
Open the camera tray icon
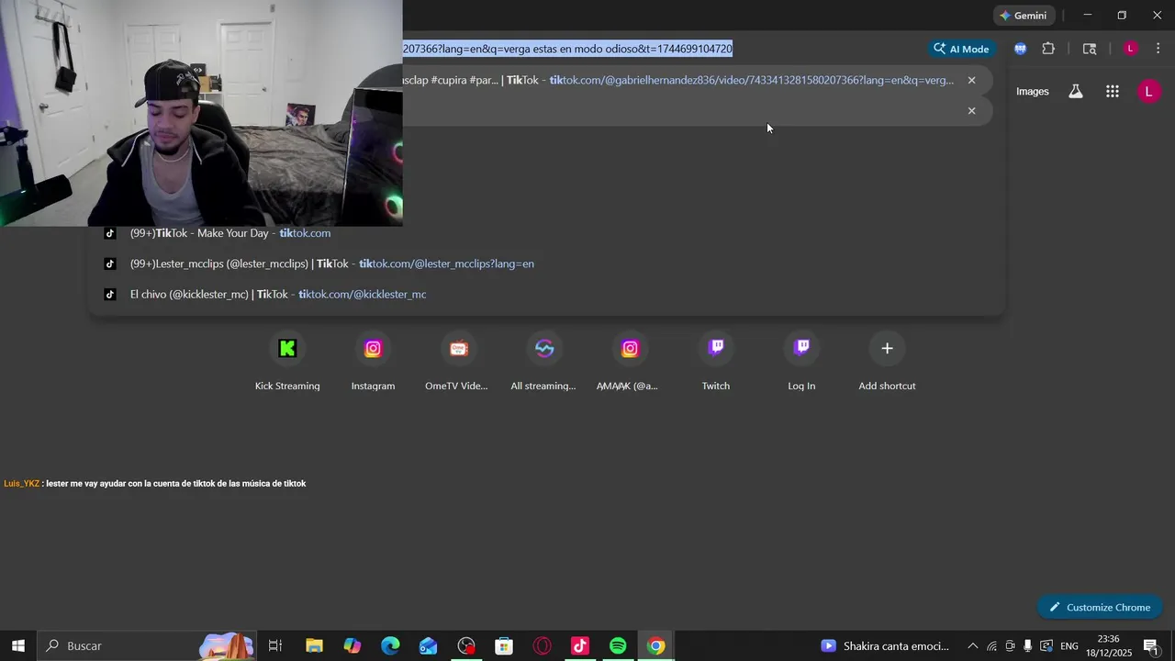(1010, 646)
